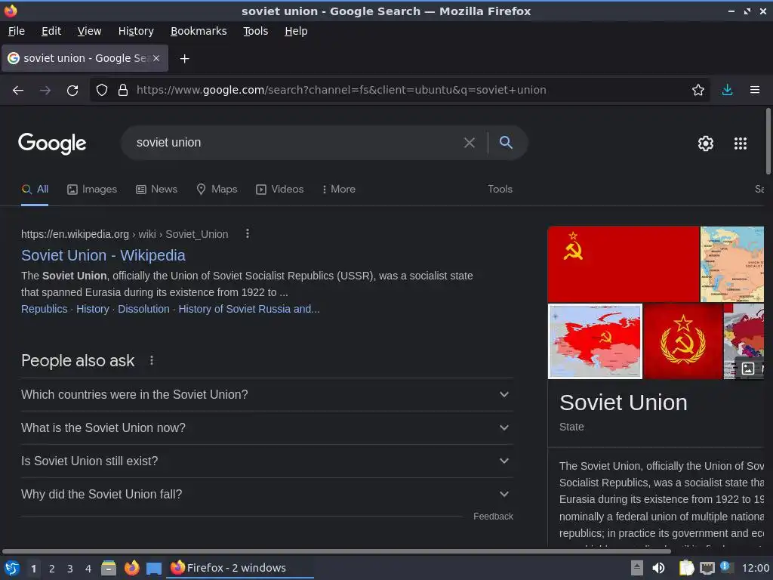The image size is (773, 580).
Task: Launch Firefox from the taskbar quick launcher
Action: pos(131,568)
